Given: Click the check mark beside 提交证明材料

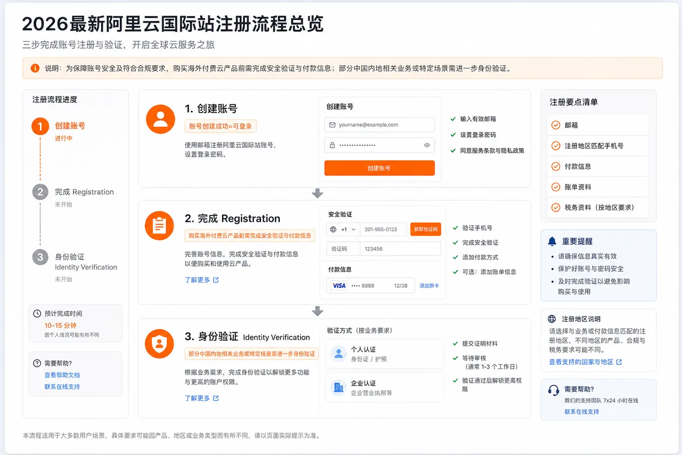Looking at the screenshot, I should (x=455, y=344).
